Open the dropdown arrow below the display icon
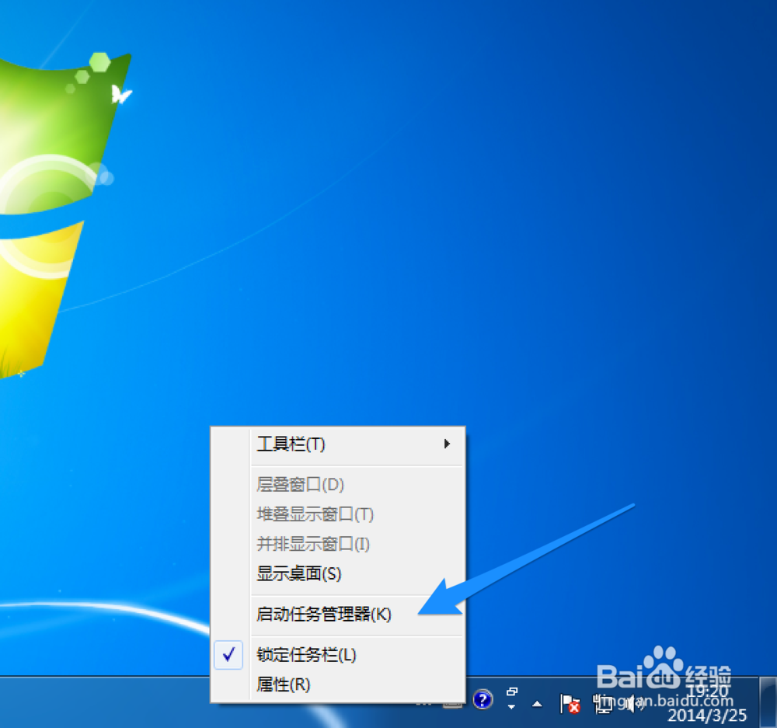Screen dimensions: 777x728 pyautogui.click(x=512, y=708)
